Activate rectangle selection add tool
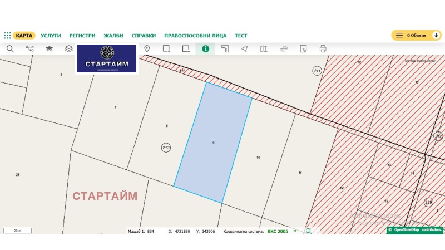This screenshot has height=250, width=445. click(166, 49)
